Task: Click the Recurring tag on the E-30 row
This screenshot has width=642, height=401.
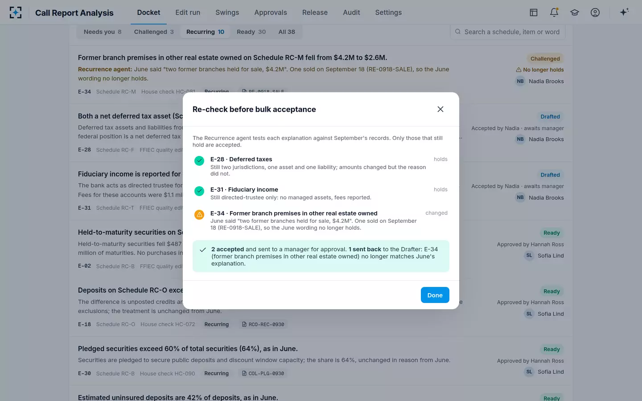Action: coord(216,373)
